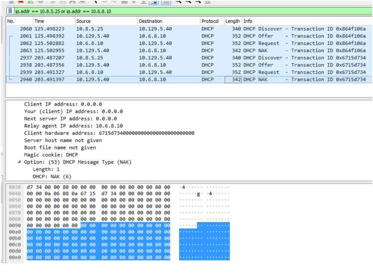Select the DHCP: NAK (6) detail line
The width and height of the screenshot is (373, 278).
coord(52,176)
